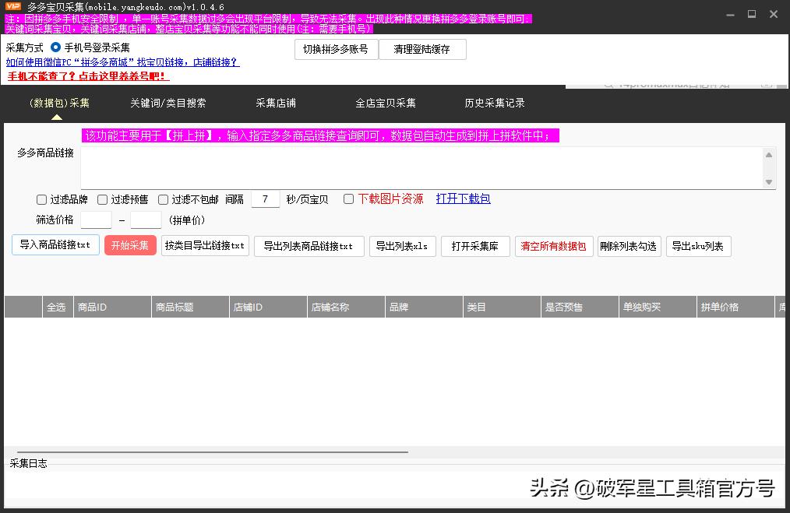The image size is (790, 513).
Task: Click the 打开下载包 link
Action: pos(464,199)
